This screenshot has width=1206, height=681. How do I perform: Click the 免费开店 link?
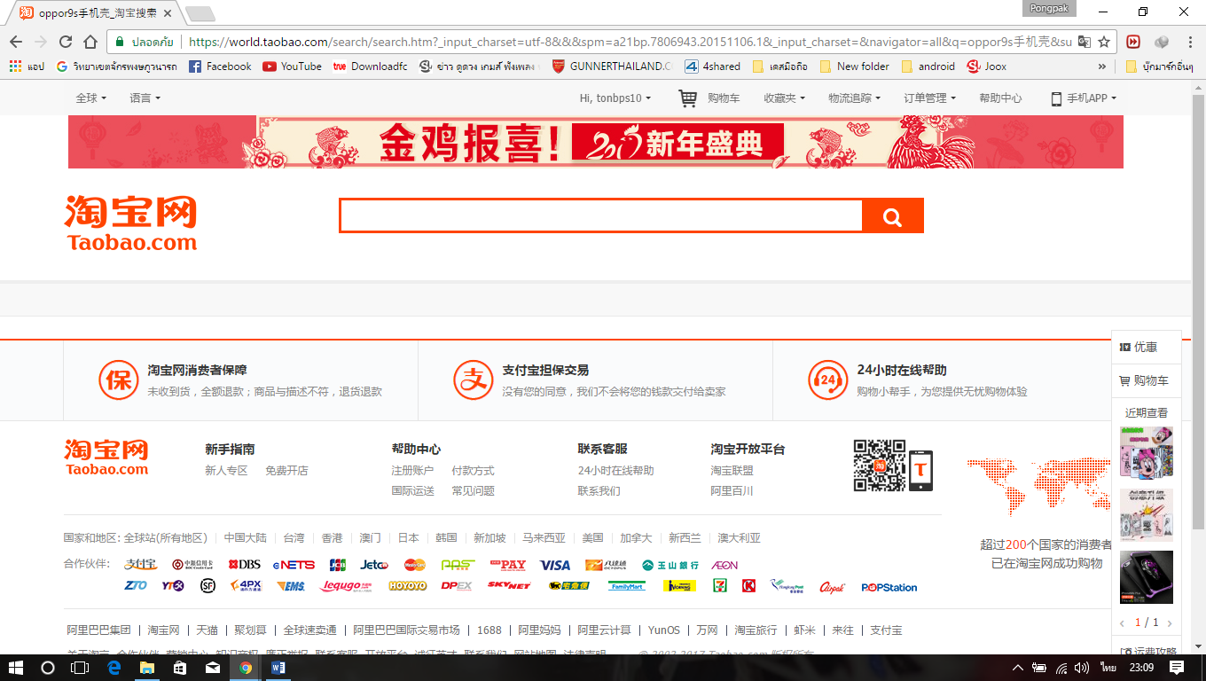point(286,471)
